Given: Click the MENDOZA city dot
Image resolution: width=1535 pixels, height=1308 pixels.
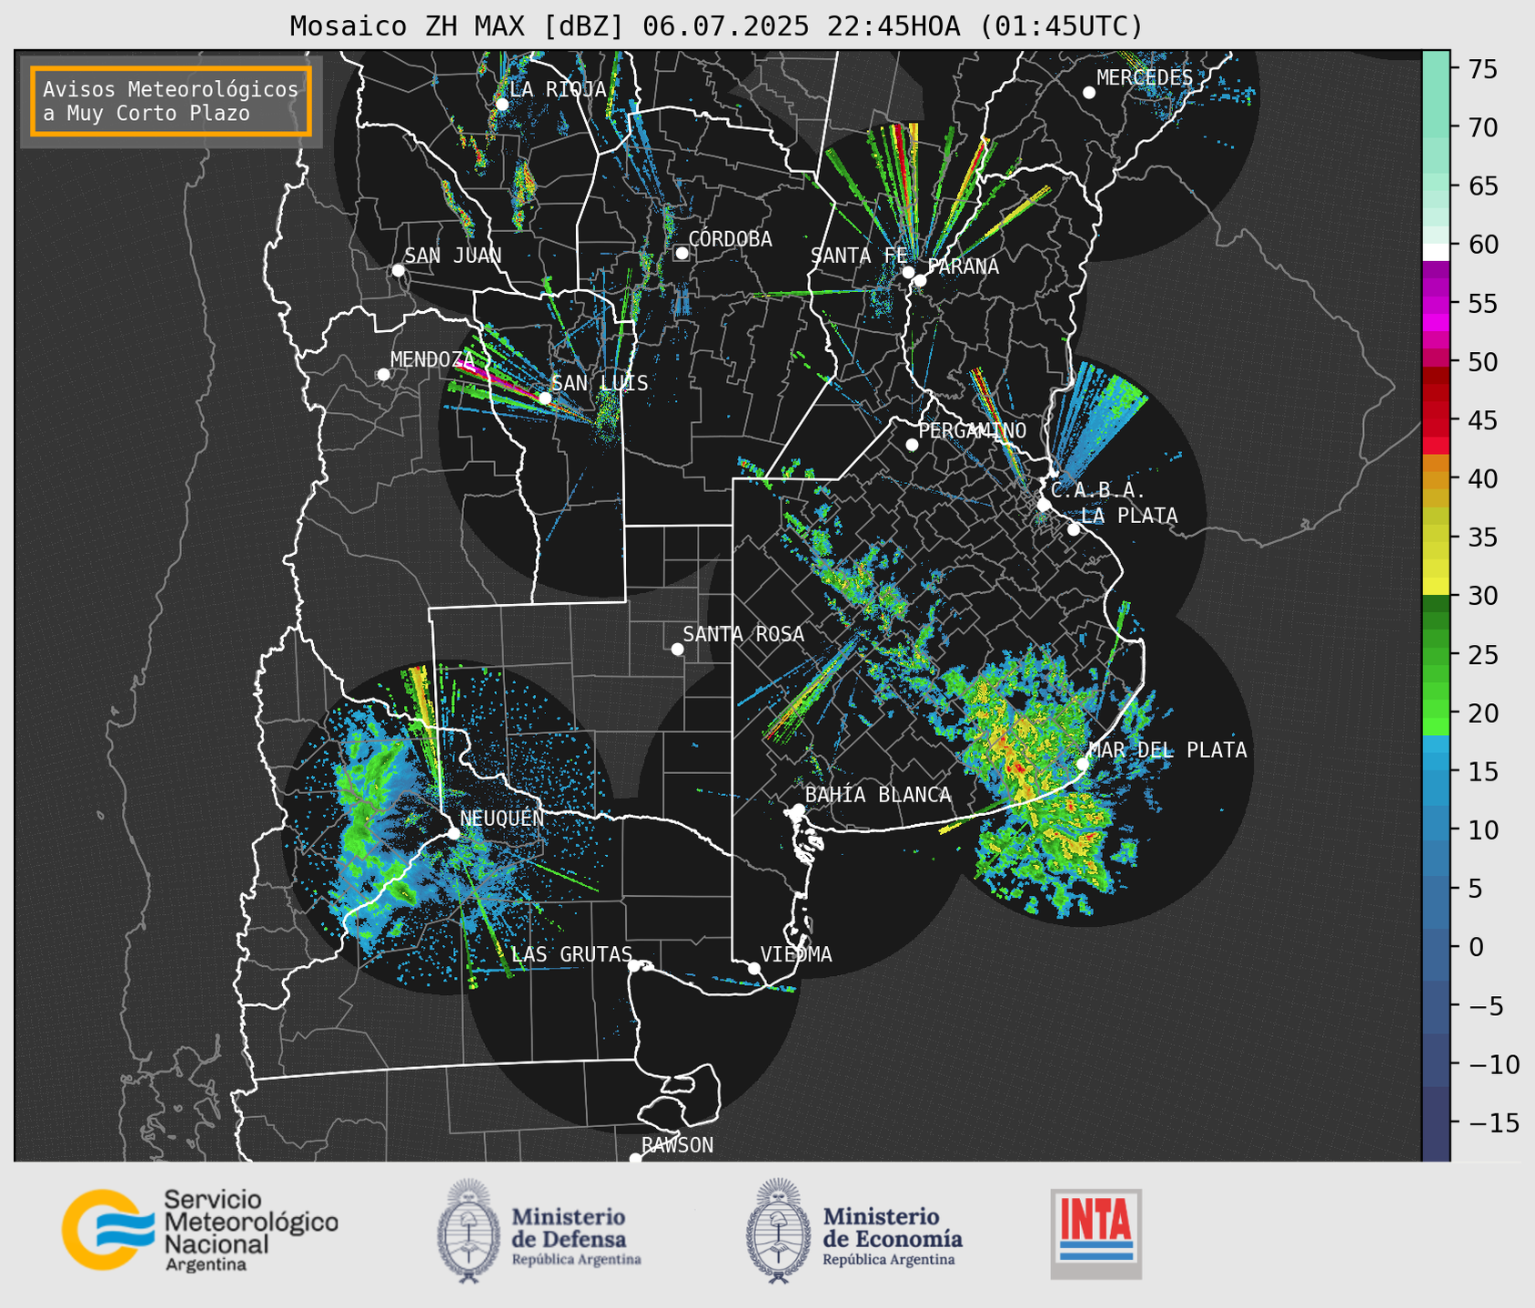Looking at the screenshot, I should [383, 374].
